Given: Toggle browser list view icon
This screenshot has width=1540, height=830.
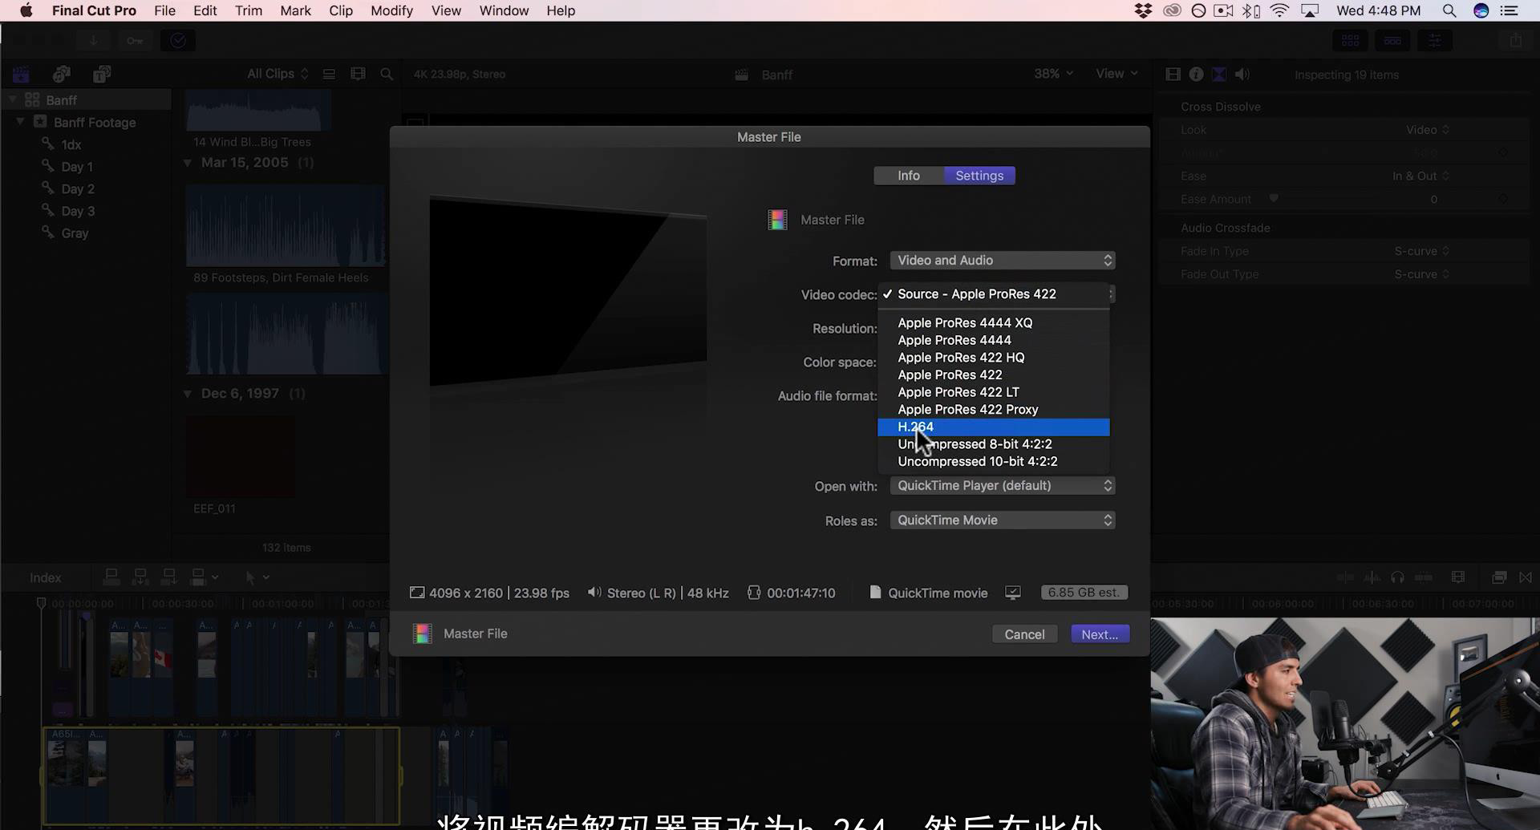Looking at the screenshot, I should 329,74.
